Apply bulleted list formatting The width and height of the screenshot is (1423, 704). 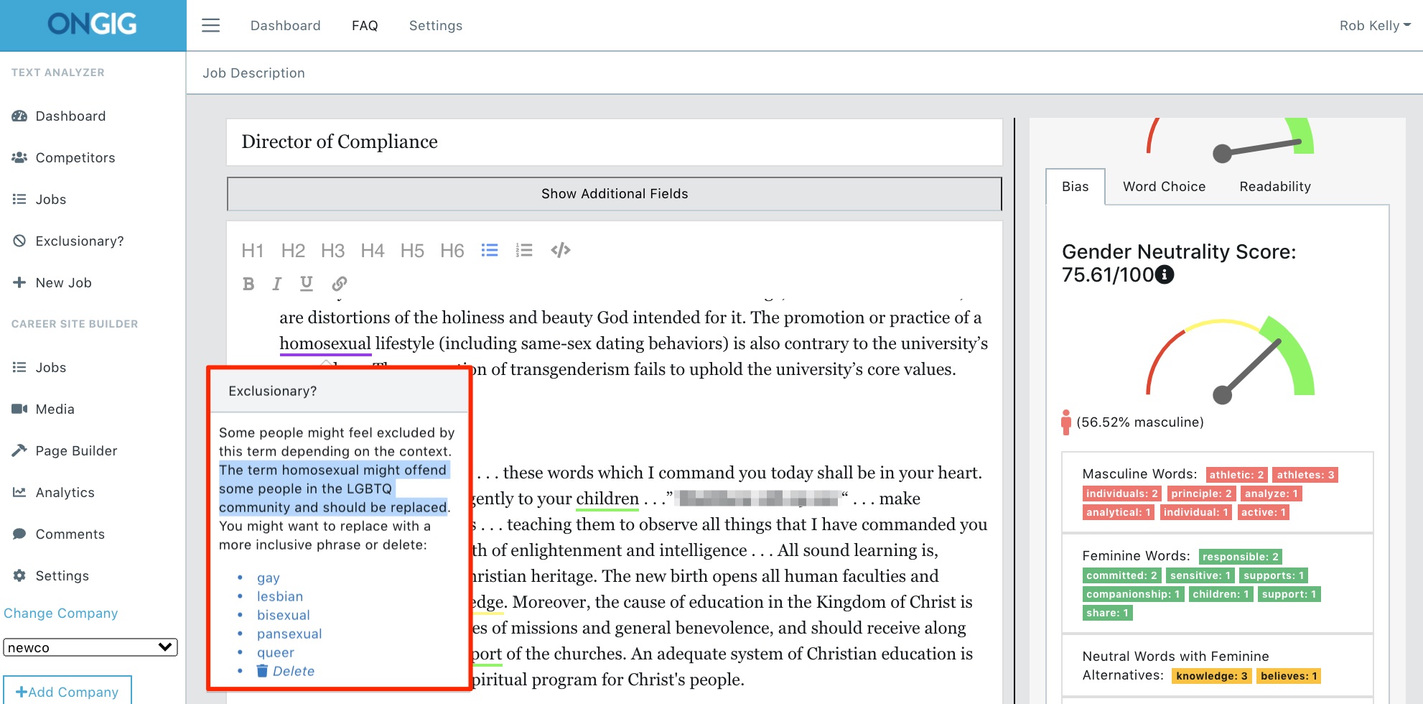coord(490,250)
